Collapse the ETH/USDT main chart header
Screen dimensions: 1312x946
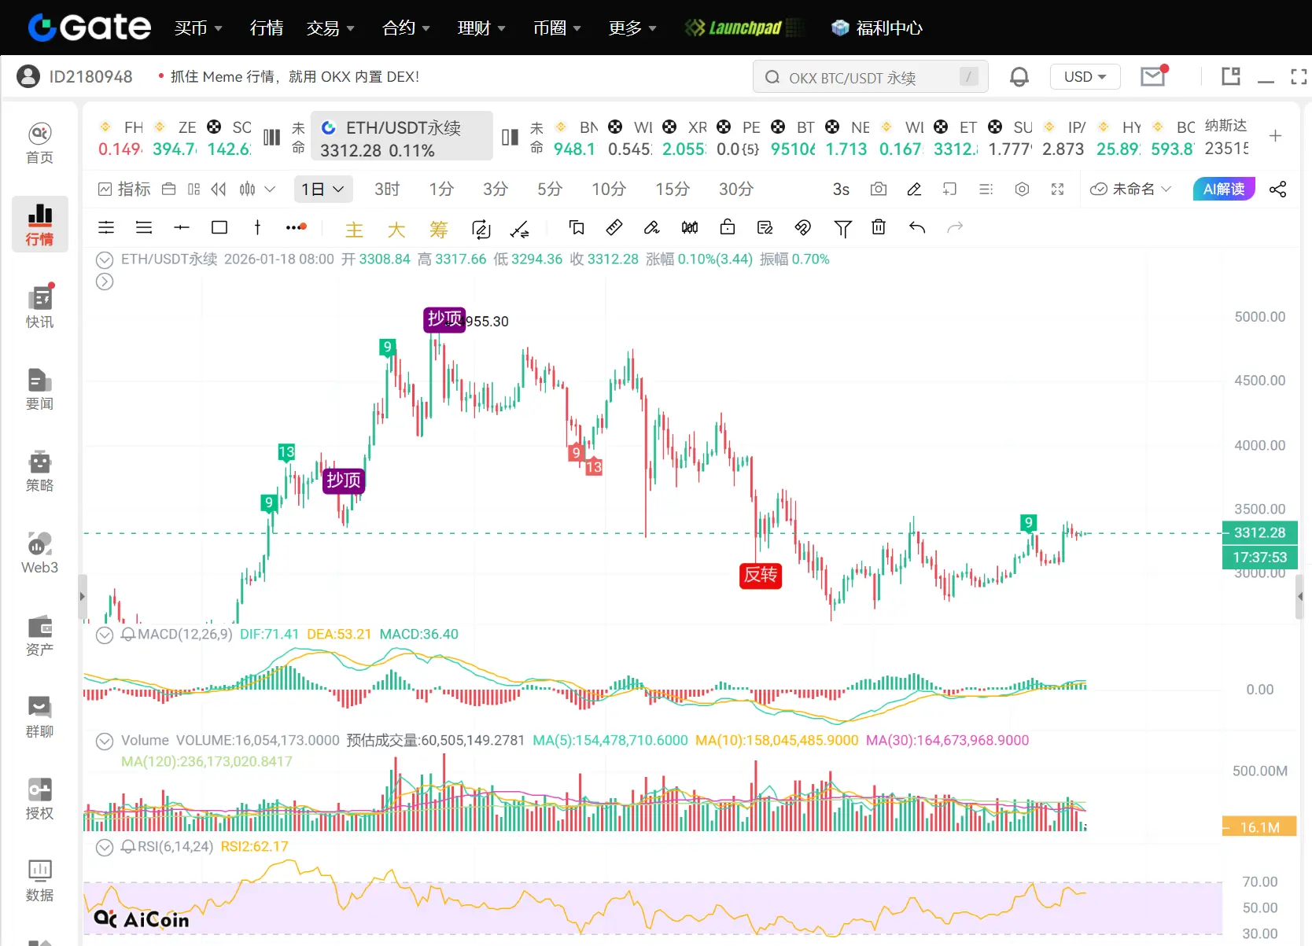point(105,260)
